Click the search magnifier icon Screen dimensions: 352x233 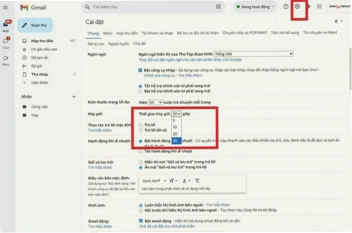tap(87, 7)
